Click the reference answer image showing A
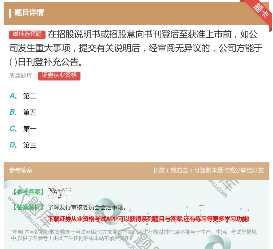Image resolution: width=273 pixels, height=249 pixels. (59, 193)
